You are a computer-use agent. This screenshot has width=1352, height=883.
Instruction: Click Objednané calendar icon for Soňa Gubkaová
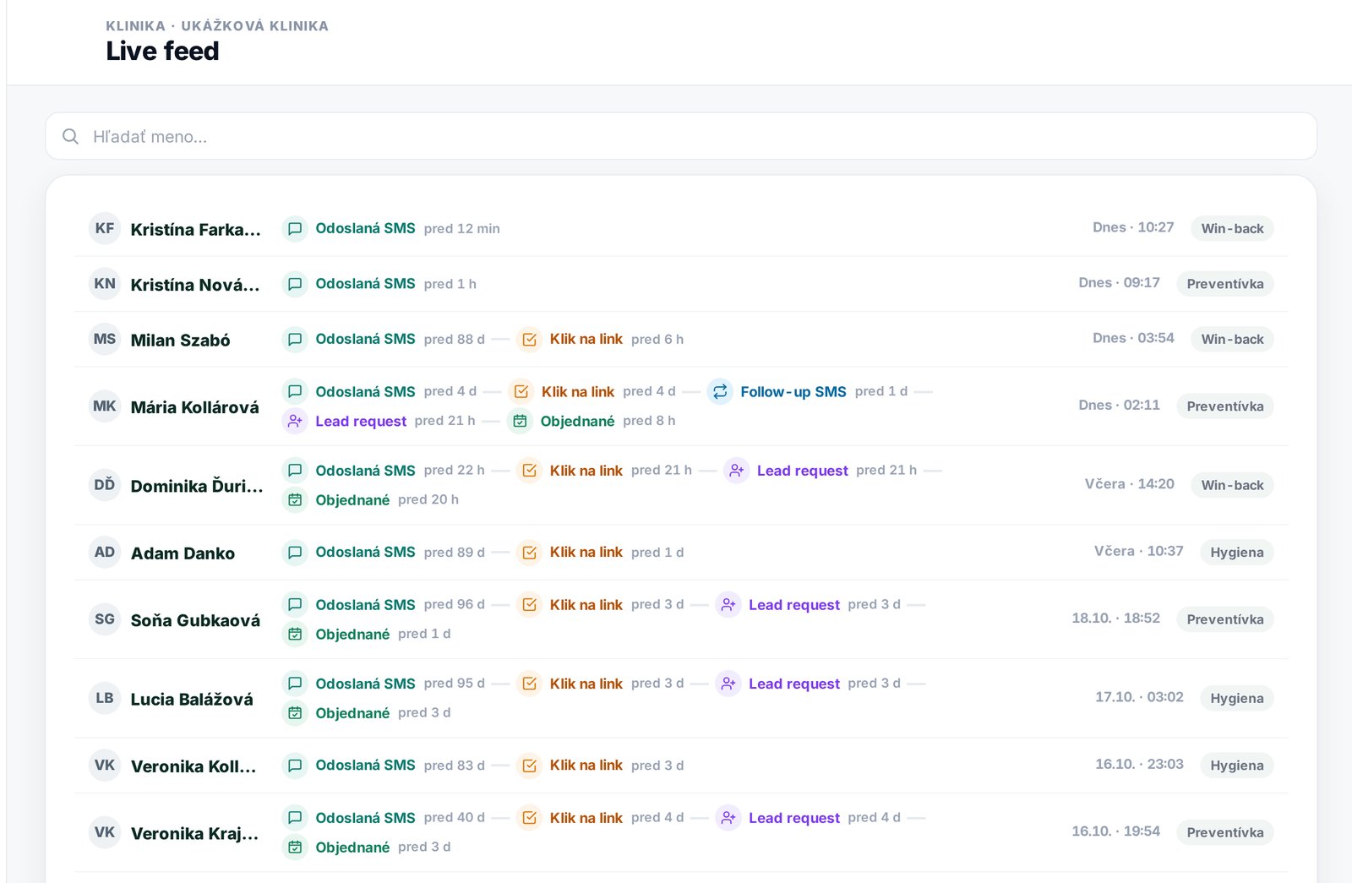tap(295, 634)
